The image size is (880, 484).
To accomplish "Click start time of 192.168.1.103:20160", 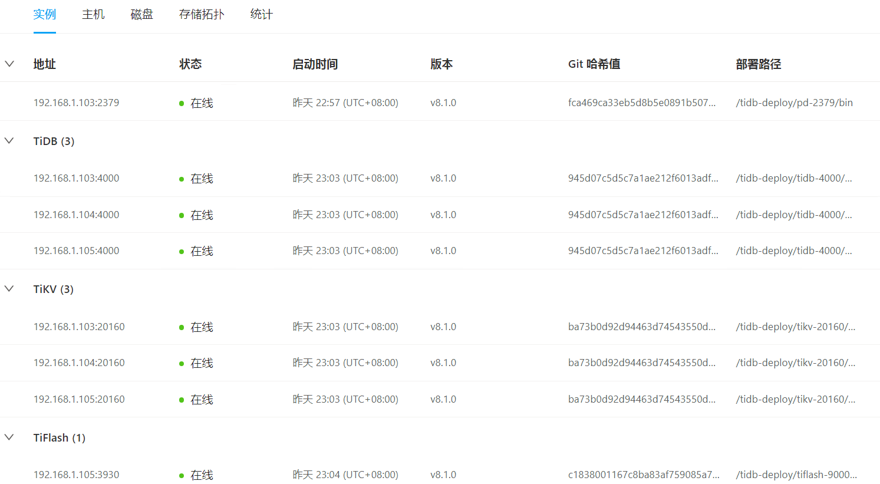I will [x=345, y=327].
